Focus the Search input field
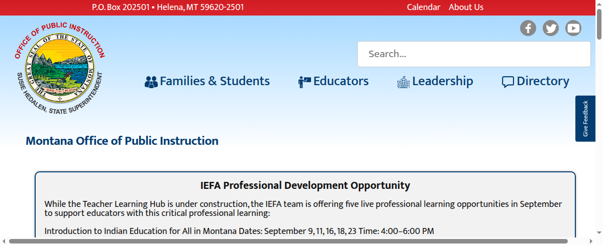The height and width of the screenshot is (245, 603). pyautogui.click(x=474, y=54)
